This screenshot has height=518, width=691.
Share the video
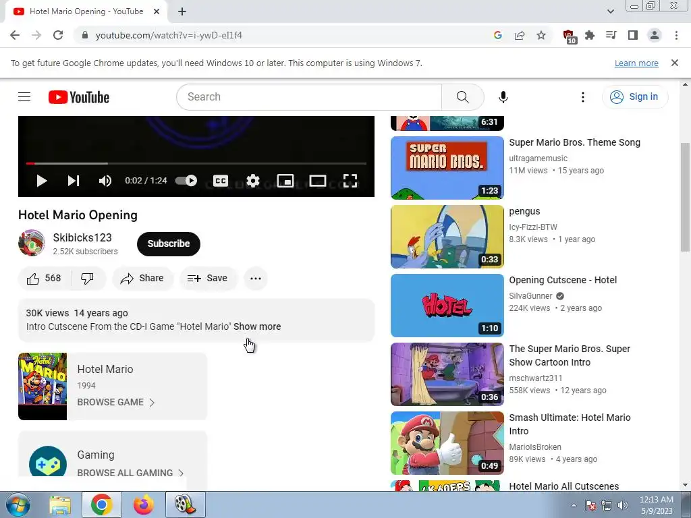(142, 279)
